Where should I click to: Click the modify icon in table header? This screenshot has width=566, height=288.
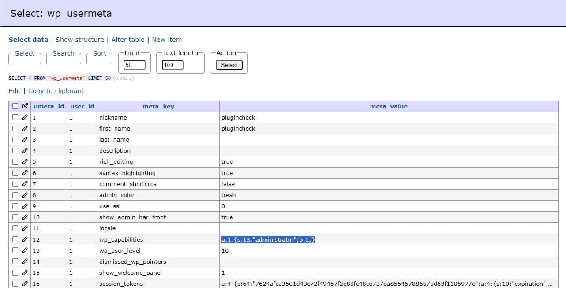coord(25,106)
